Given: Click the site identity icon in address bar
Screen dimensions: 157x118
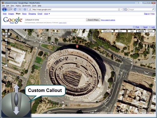Looking at the screenshot, I should [30, 9].
